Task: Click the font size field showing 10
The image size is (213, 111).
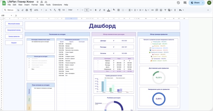Action: click(x=87, y=10)
